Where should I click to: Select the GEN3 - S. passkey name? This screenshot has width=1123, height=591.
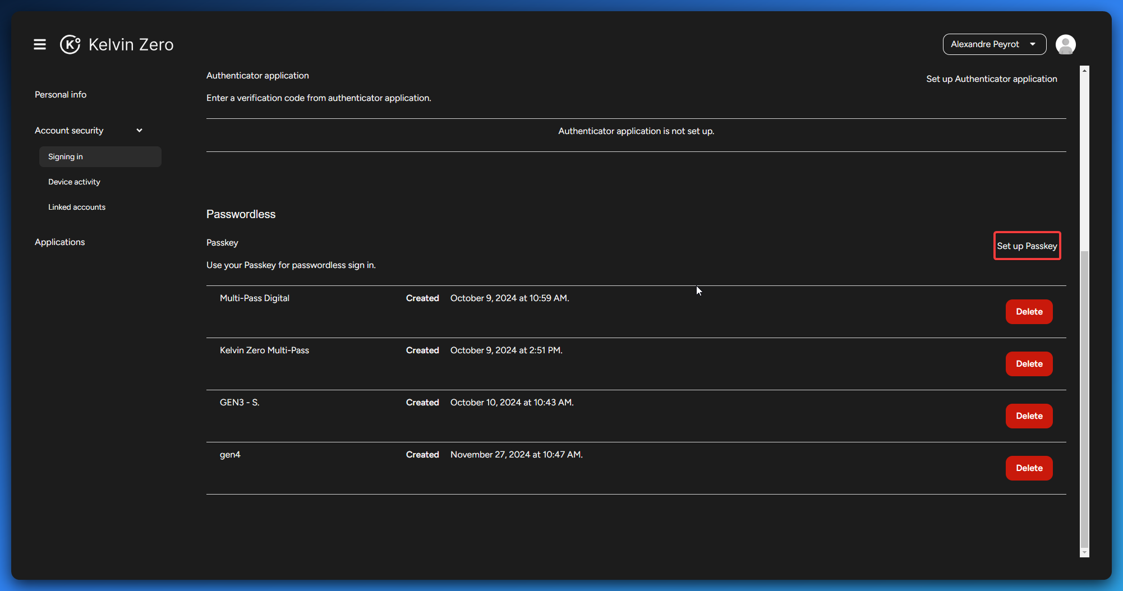240,403
